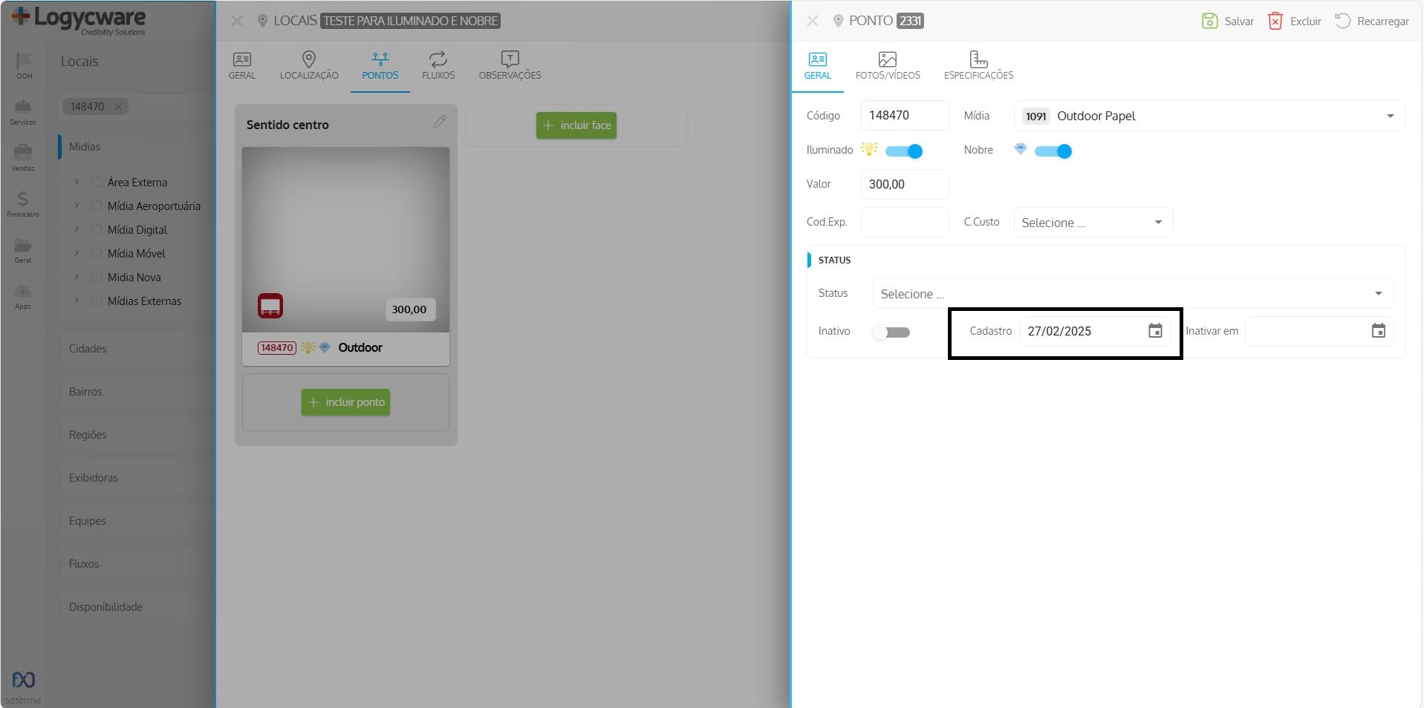1424x708 pixels.
Task: Click the Valor input field
Action: pyautogui.click(x=904, y=184)
